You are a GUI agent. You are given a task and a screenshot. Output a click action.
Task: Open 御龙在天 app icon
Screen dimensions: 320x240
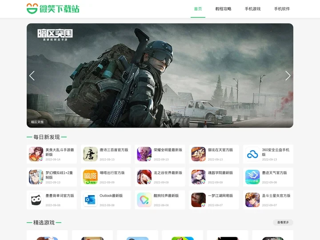pos(198,154)
